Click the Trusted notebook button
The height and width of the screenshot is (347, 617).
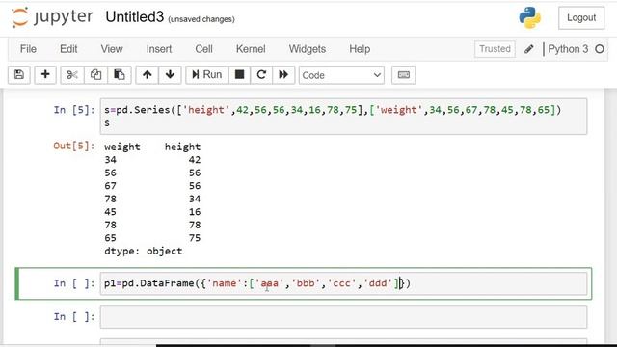495,49
